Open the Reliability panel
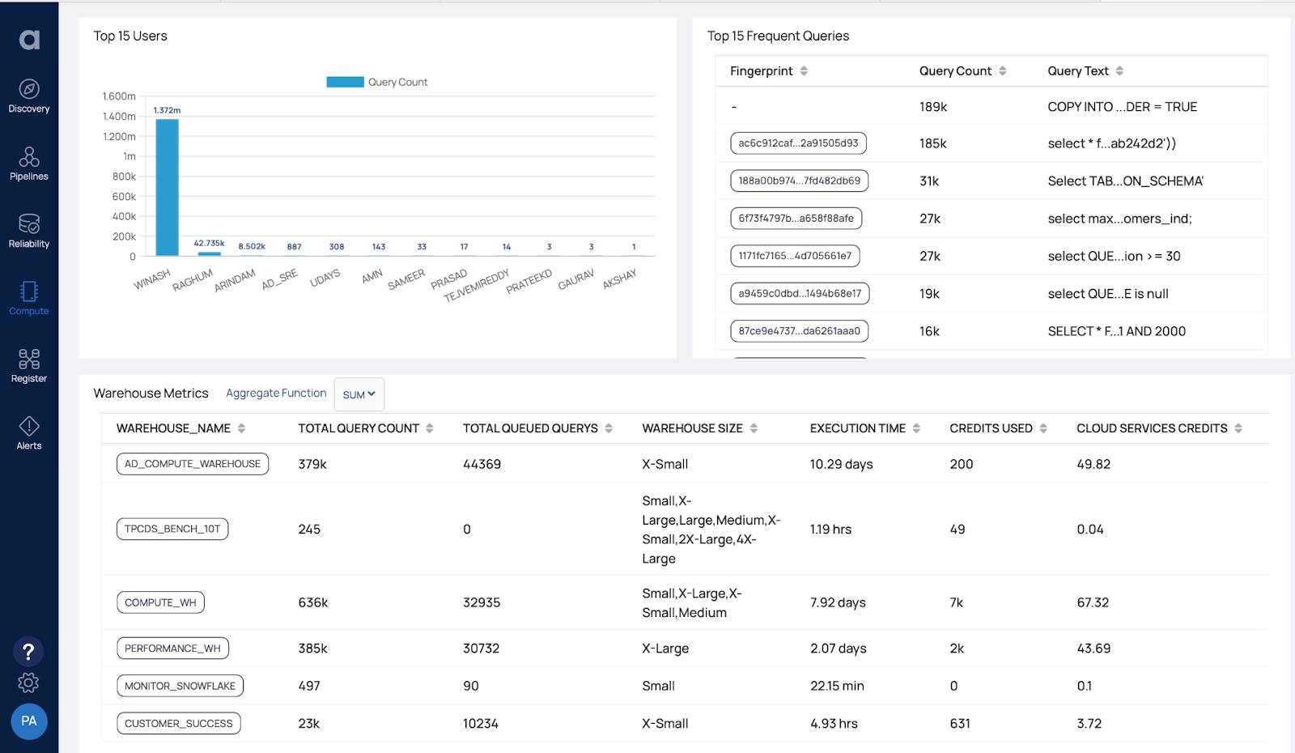The image size is (1295, 753). [28, 232]
